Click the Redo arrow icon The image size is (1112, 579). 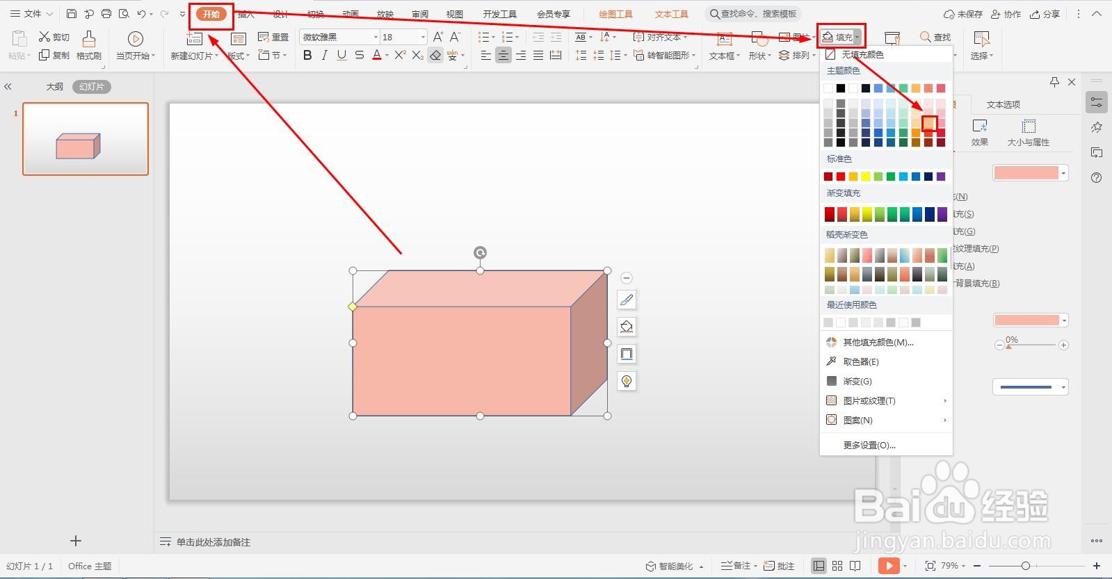(164, 14)
